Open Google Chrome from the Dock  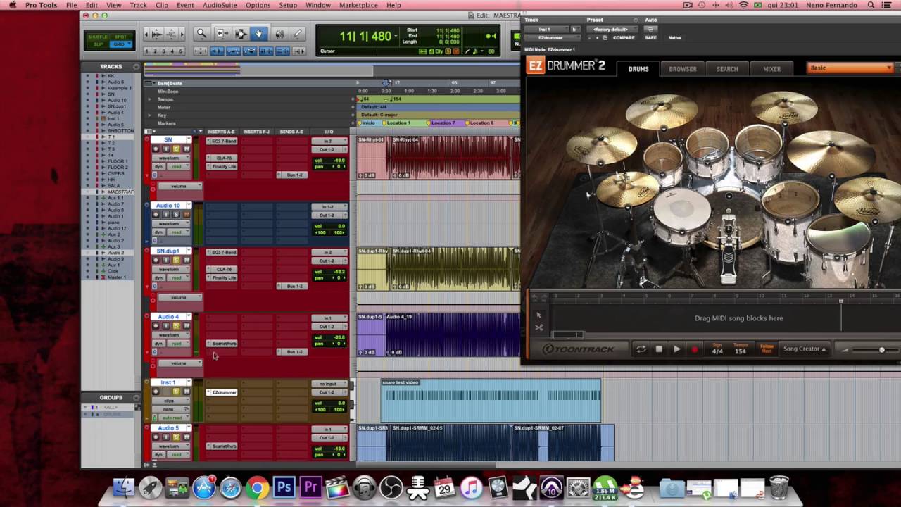click(257, 487)
